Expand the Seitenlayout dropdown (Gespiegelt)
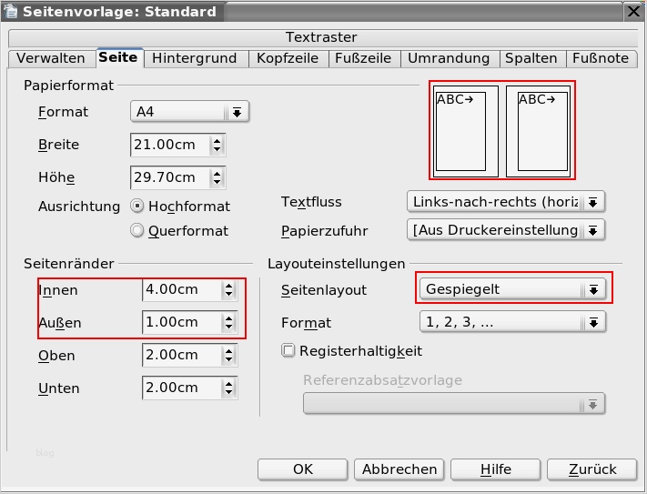Viewport: 647px width, 494px height. 593,289
